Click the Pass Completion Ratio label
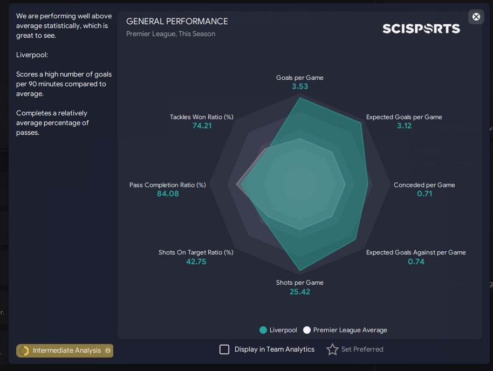This screenshot has width=493, height=371. (168, 185)
